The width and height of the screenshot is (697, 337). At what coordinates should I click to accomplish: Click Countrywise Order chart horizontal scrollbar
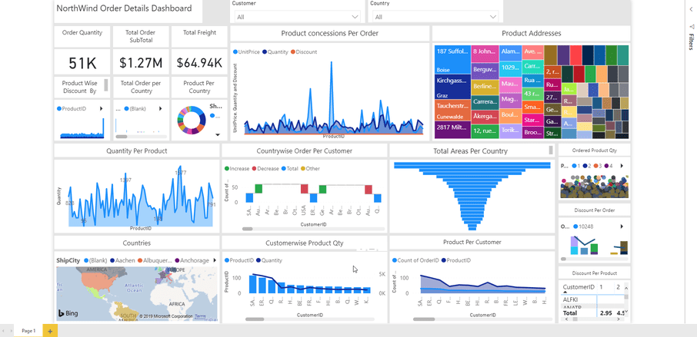point(248,229)
